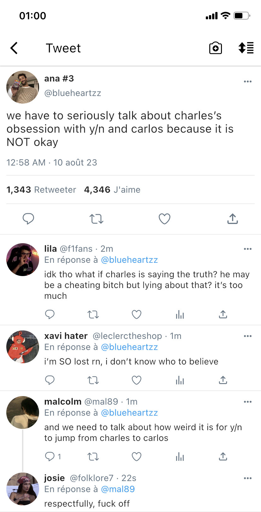The width and height of the screenshot is (261, 512).
Task: Like lila's reply tweet
Action: [136, 314]
